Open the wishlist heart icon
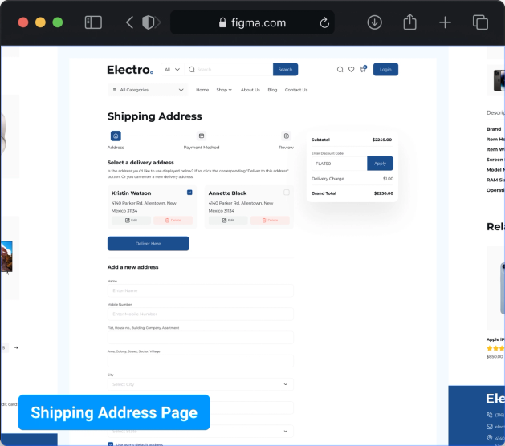Viewport: 505px width, 446px height. [351, 70]
